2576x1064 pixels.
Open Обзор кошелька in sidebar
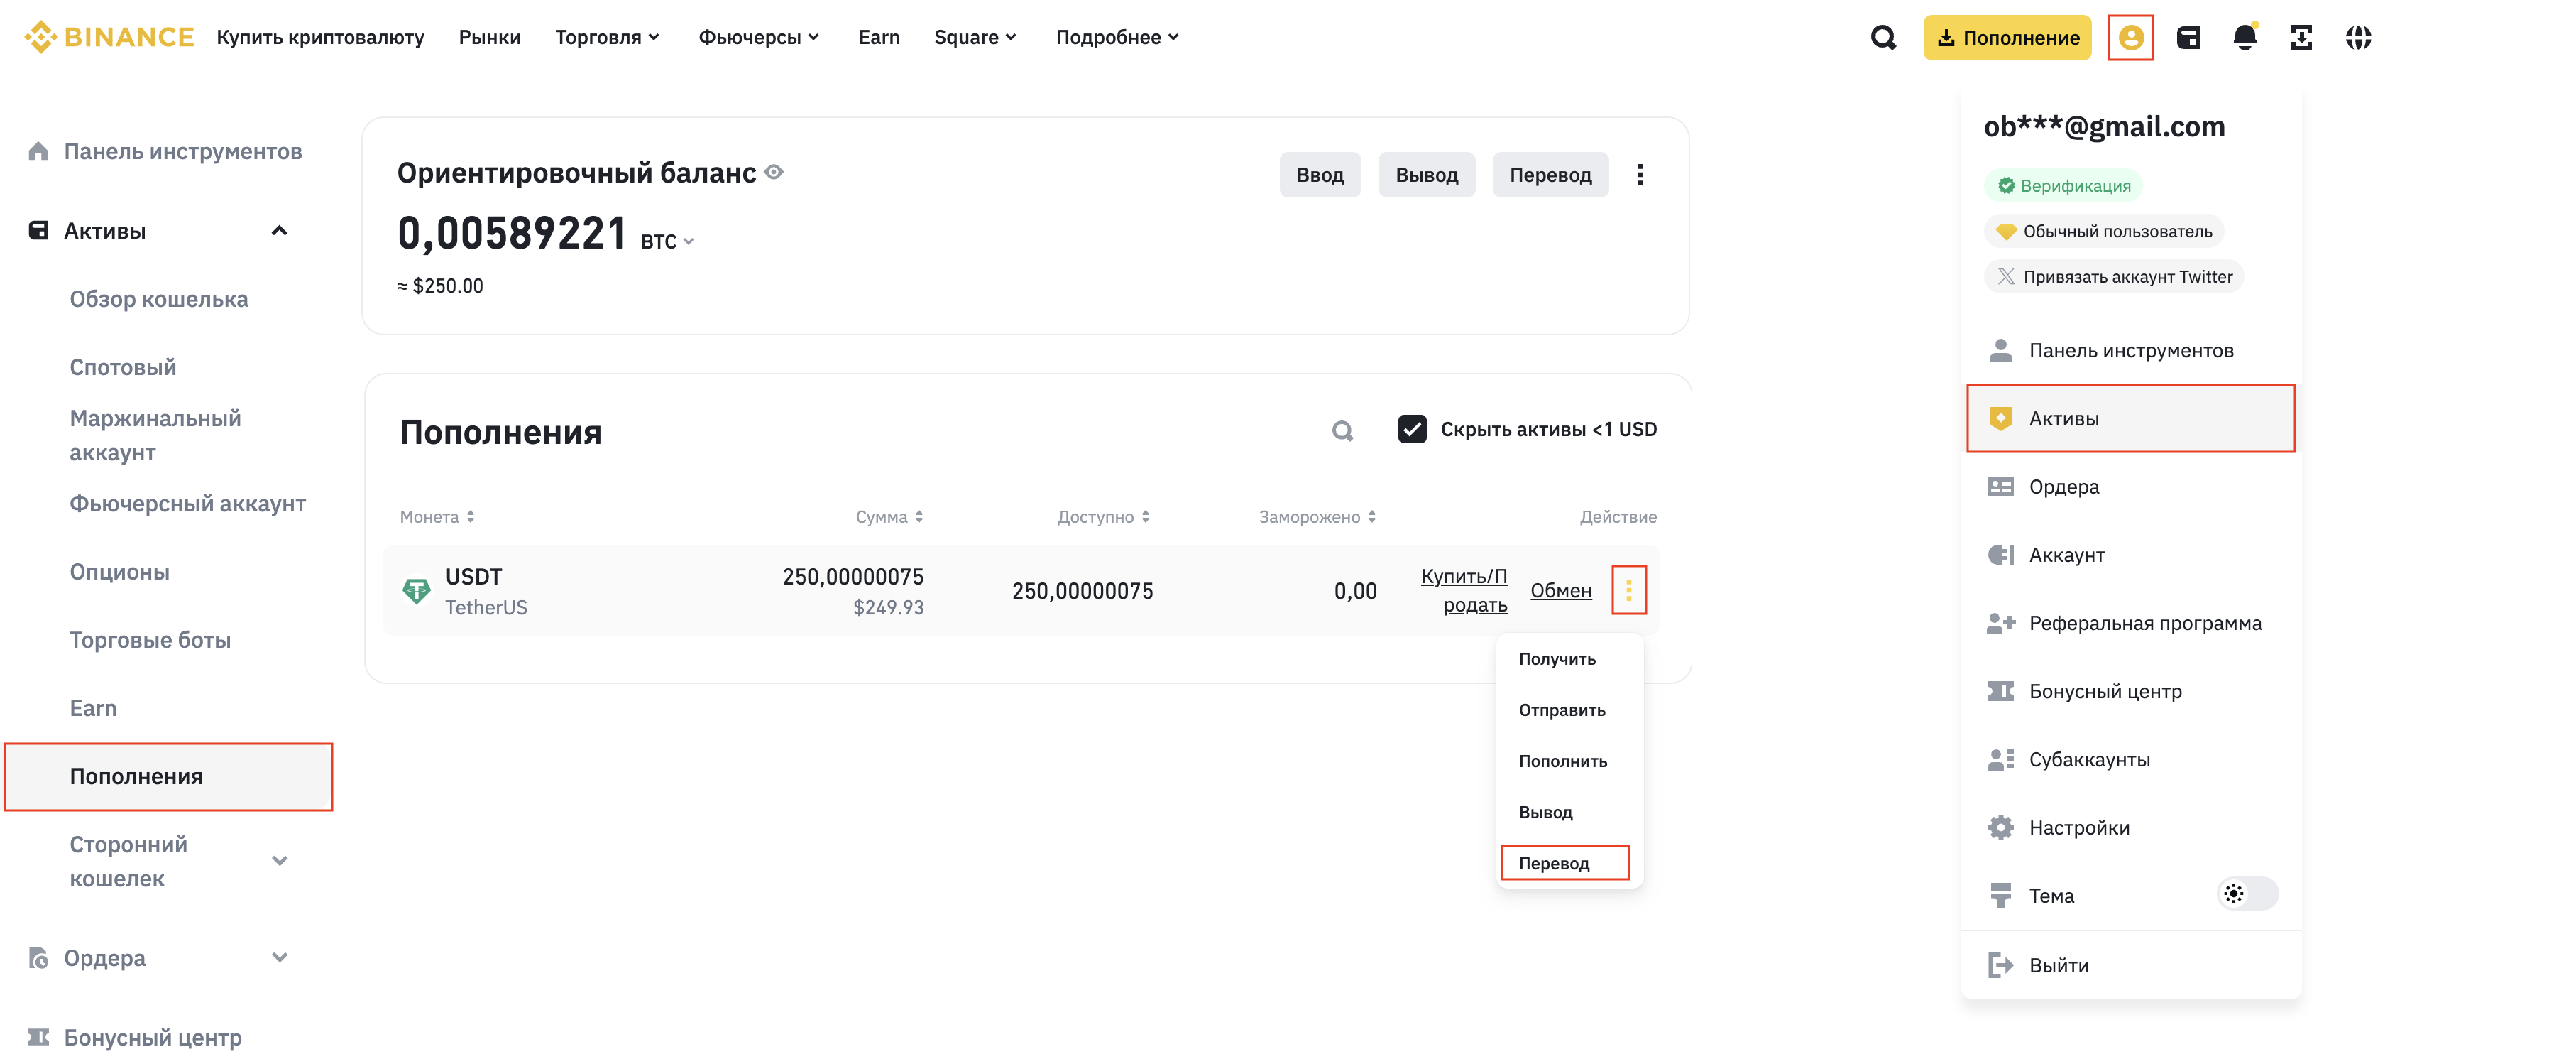pos(159,299)
